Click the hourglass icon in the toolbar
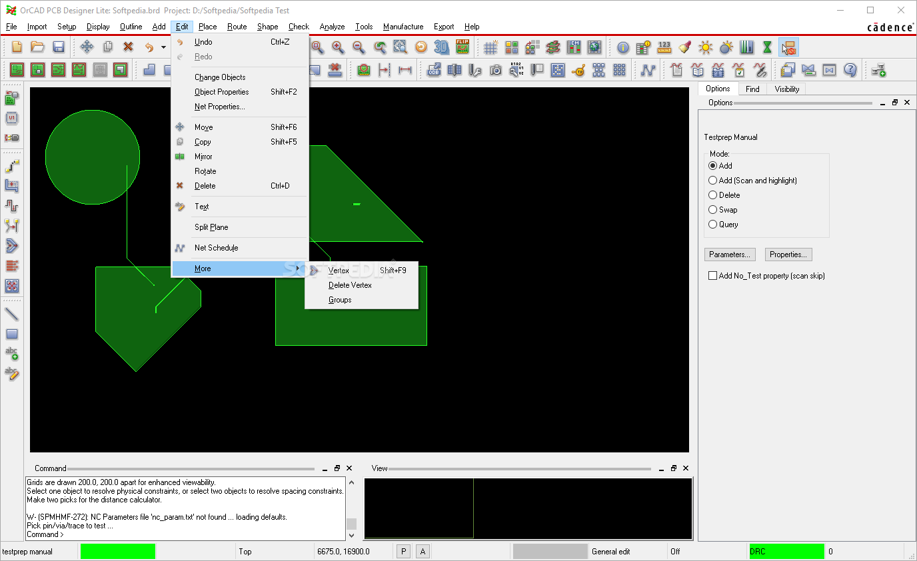 [x=767, y=47]
